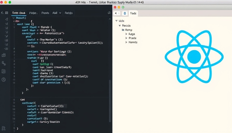This screenshot has height=133, width=232.
Task: Collapse the Uds tree node
Action: (x=117, y=21)
